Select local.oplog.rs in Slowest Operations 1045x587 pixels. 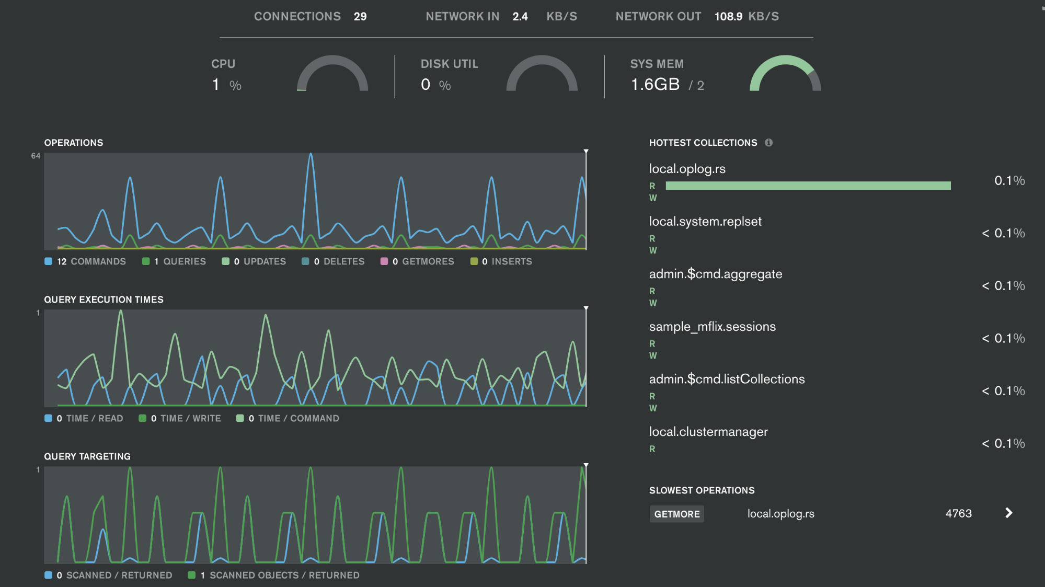click(x=781, y=514)
